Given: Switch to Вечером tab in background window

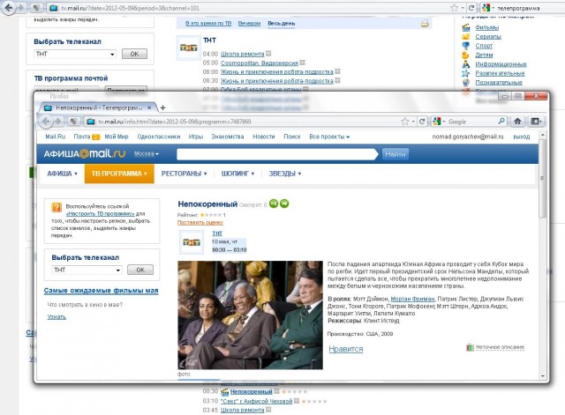Looking at the screenshot, I should click(x=249, y=24).
